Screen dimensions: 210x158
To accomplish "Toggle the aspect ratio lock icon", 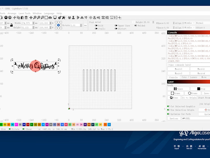I will [x=11, y=25].
